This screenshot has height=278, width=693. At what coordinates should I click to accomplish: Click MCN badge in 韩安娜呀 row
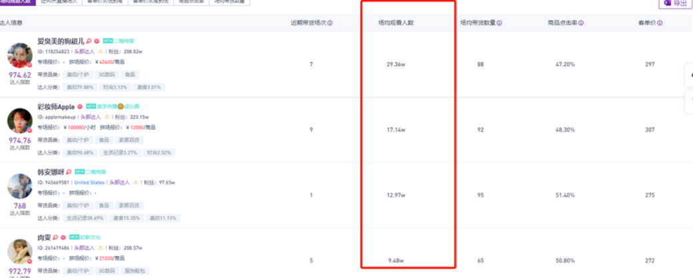pos(79,171)
